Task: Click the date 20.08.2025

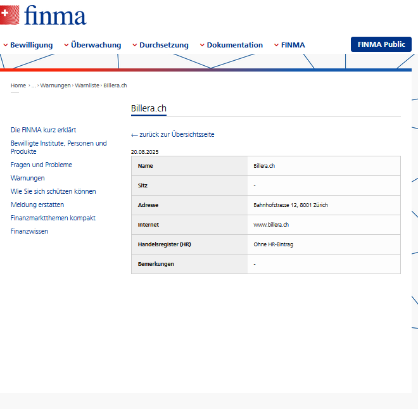Action: [x=145, y=152]
